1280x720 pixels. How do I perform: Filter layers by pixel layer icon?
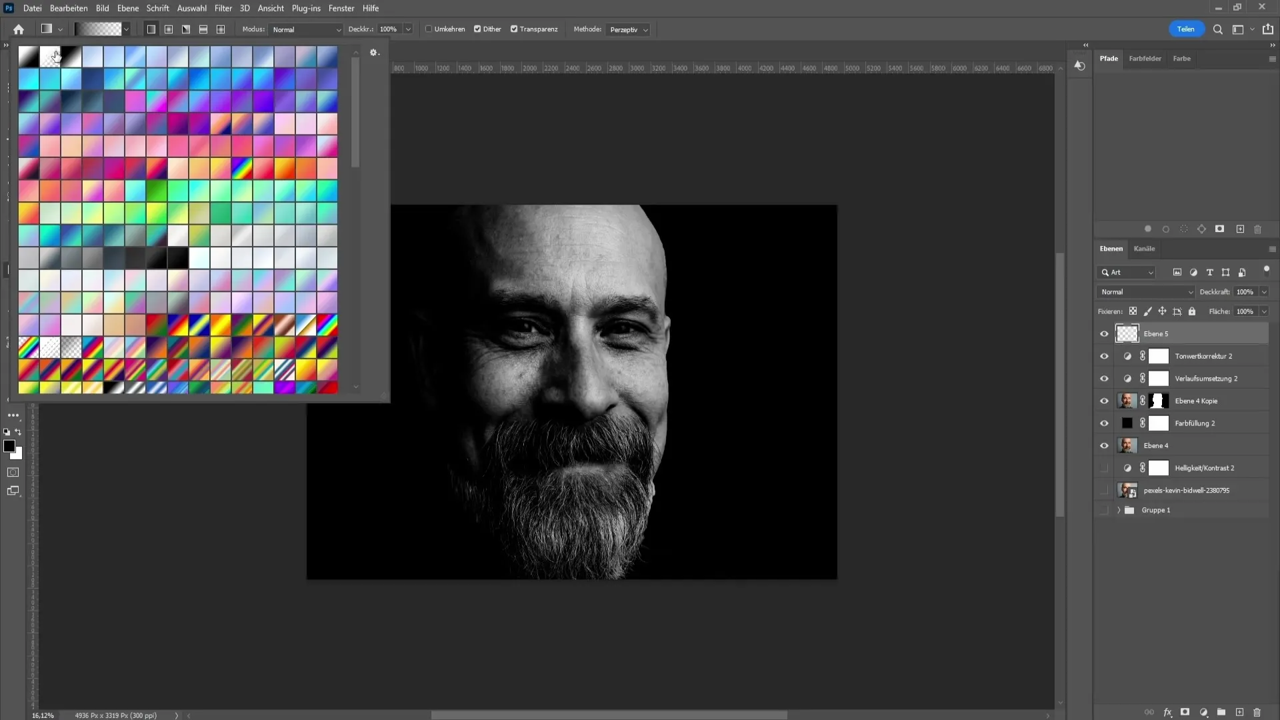tap(1177, 273)
